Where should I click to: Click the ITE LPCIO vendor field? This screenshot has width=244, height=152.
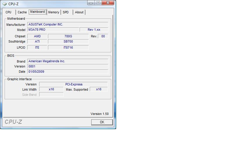[x=37, y=47]
